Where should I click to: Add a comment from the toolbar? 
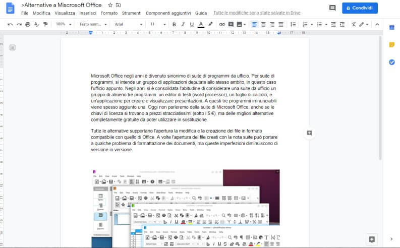point(231,25)
